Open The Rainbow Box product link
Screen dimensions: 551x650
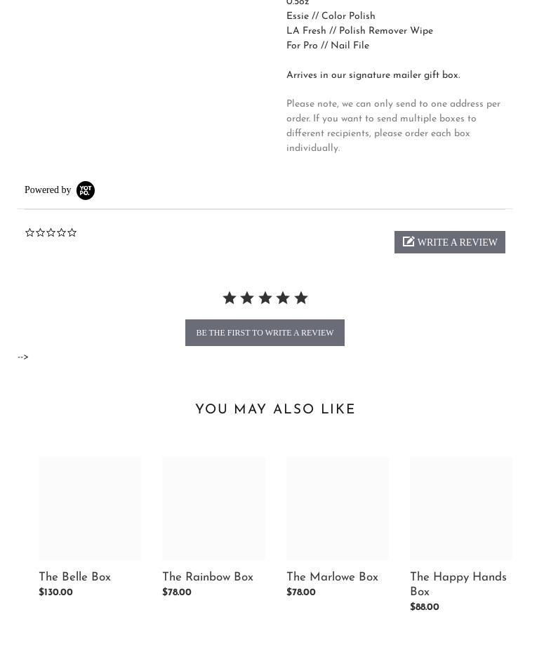pyautogui.click(x=207, y=577)
